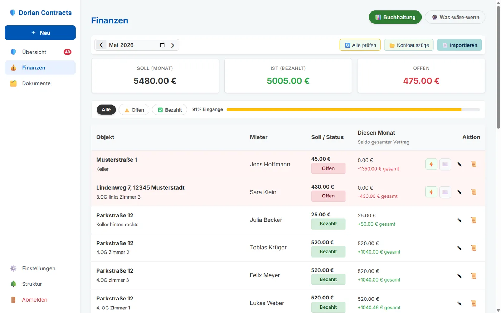Click the Importieren button
Image resolution: width=501 pixels, height=313 pixels.
point(459,45)
